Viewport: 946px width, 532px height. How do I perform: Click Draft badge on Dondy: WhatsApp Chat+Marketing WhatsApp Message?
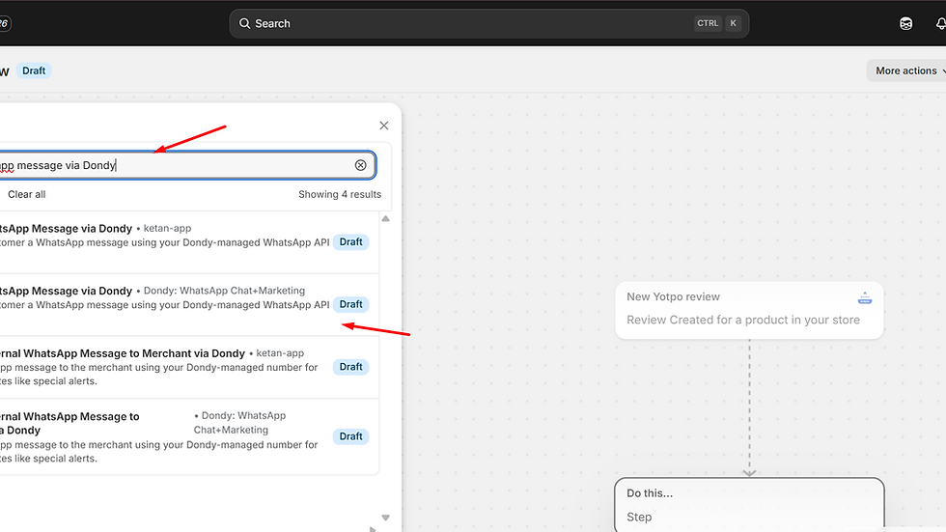click(350, 304)
